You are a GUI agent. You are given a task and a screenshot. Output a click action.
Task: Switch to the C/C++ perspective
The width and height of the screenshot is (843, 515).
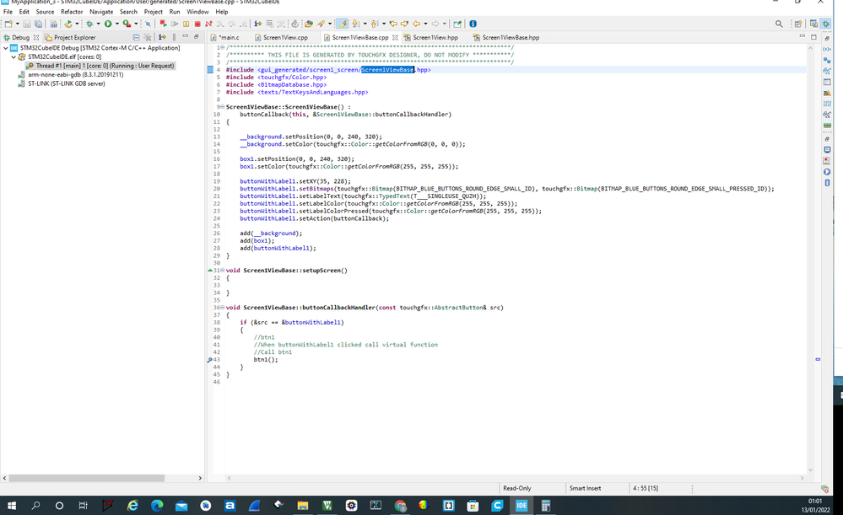click(813, 24)
